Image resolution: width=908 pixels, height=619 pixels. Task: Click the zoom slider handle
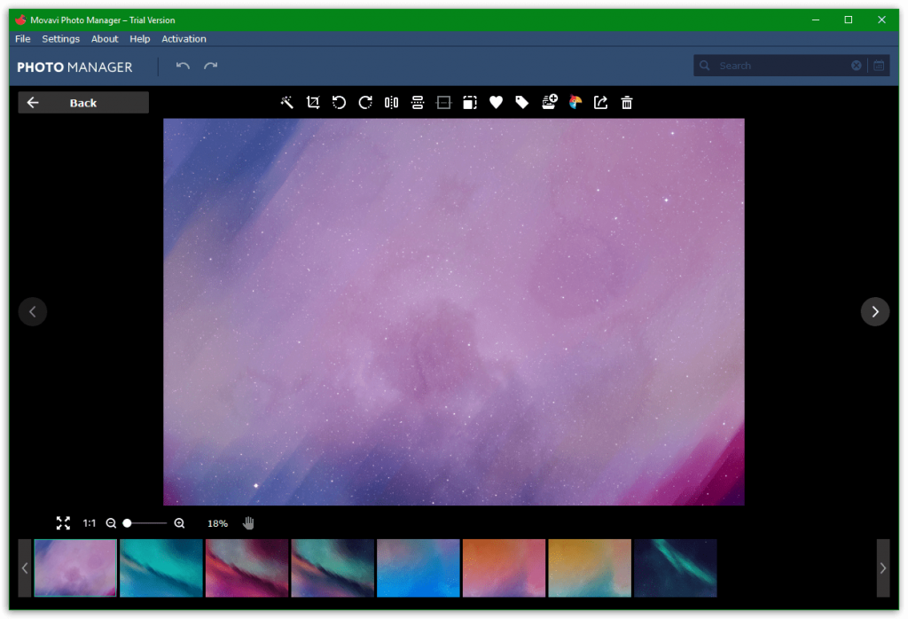128,523
